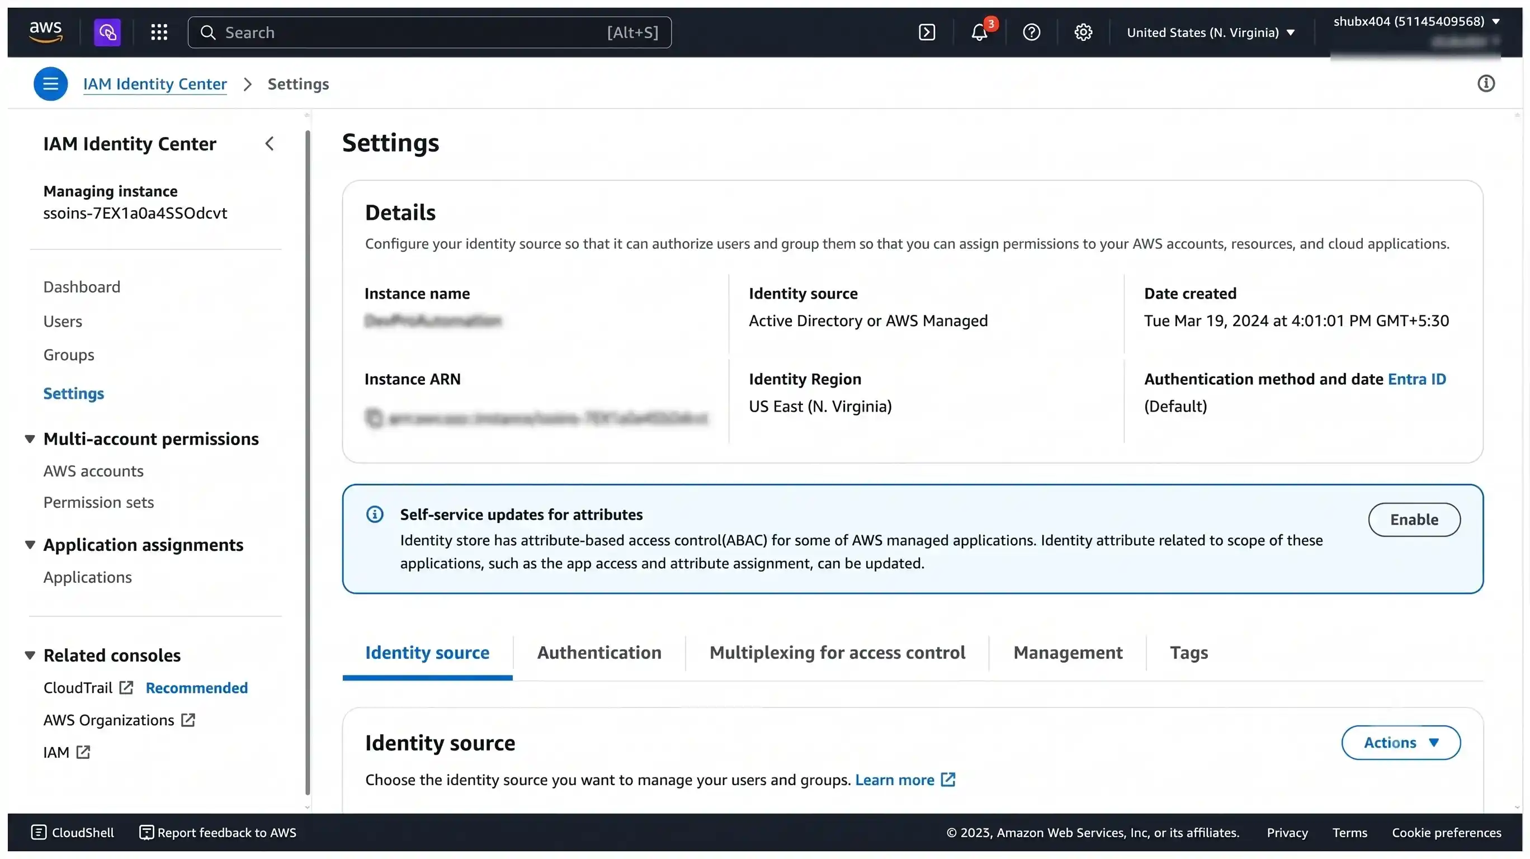Open Groups in the sidebar
This screenshot has height=859, width=1530.
coord(69,355)
